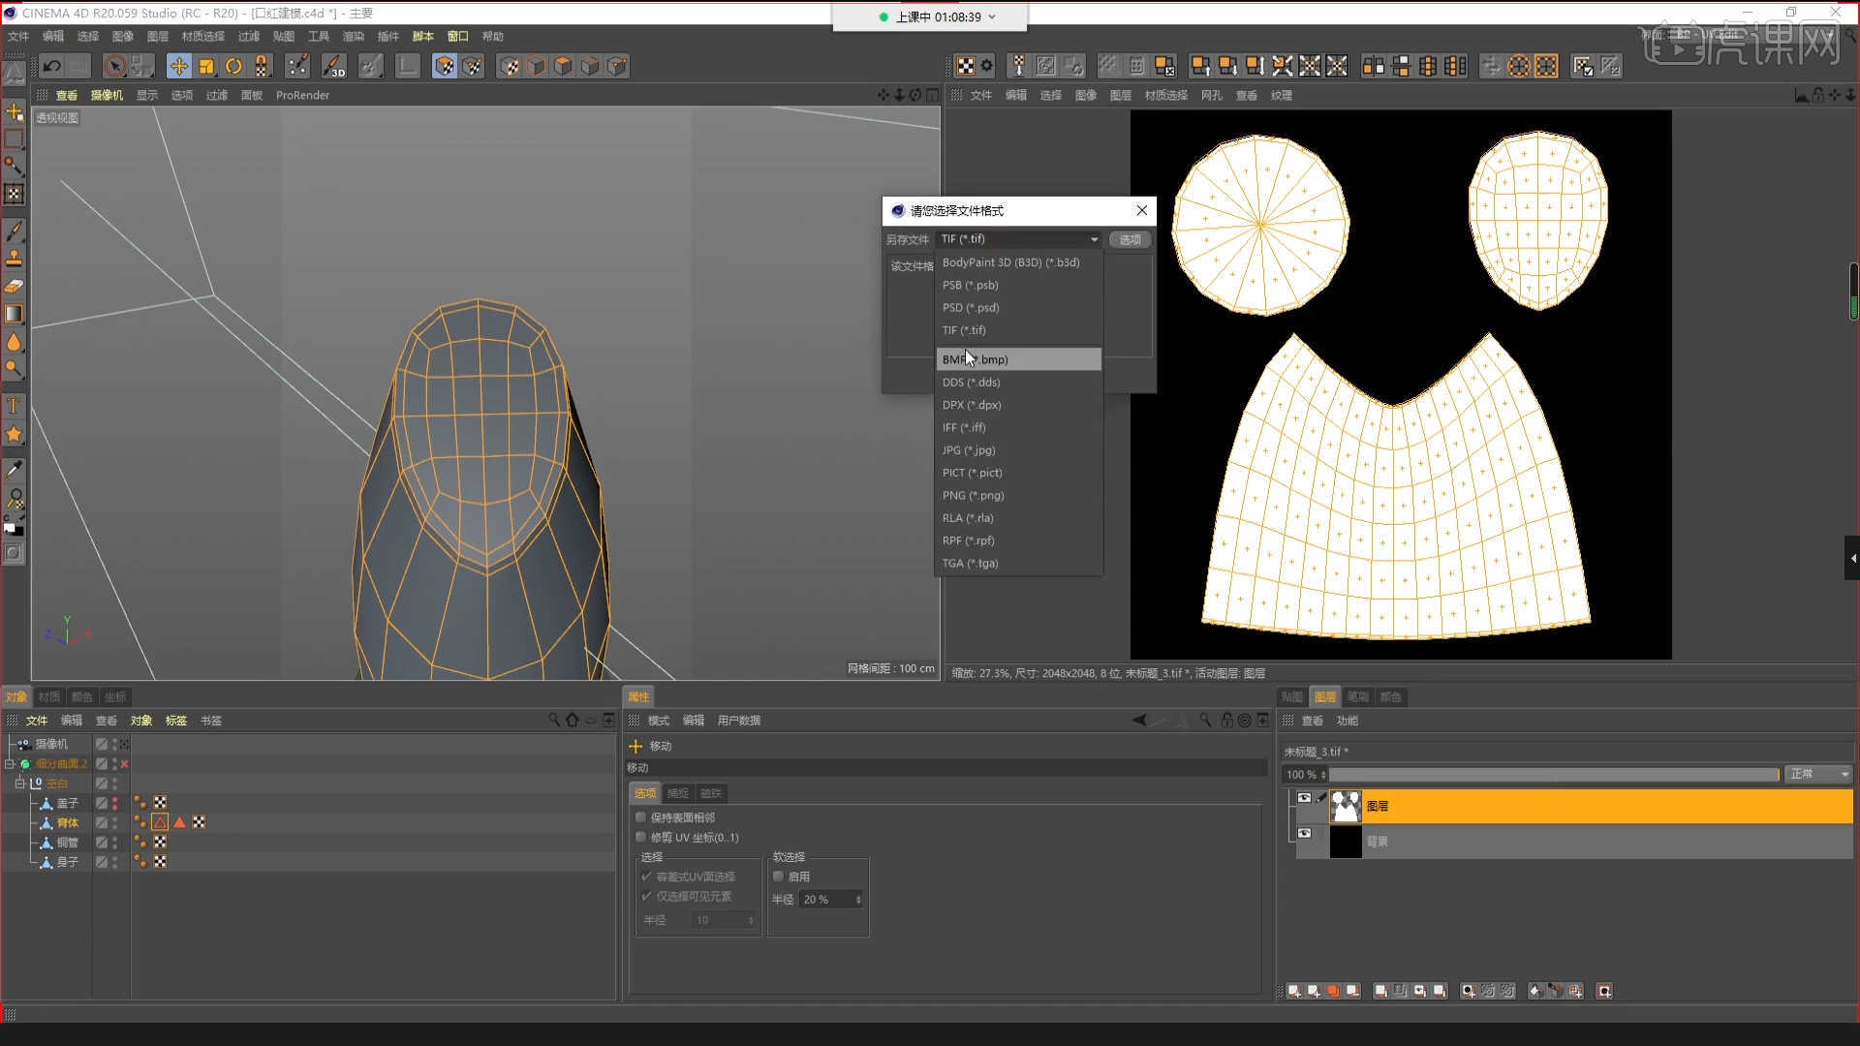Toggle red X enable mark on 细分曲面.2
Image resolution: width=1860 pixels, height=1046 pixels.
tap(124, 764)
